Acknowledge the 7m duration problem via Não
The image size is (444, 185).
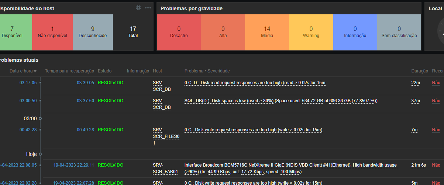pos(436,130)
